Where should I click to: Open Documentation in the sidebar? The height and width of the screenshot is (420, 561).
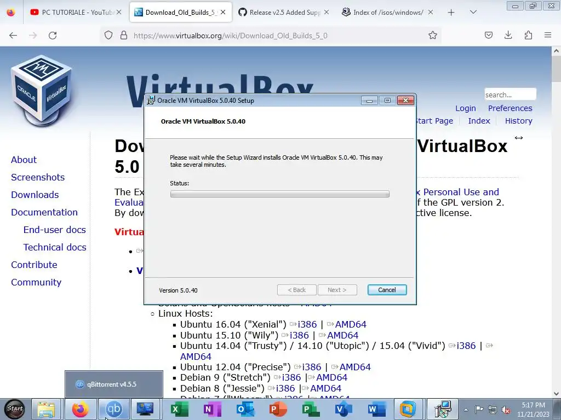tap(44, 212)
